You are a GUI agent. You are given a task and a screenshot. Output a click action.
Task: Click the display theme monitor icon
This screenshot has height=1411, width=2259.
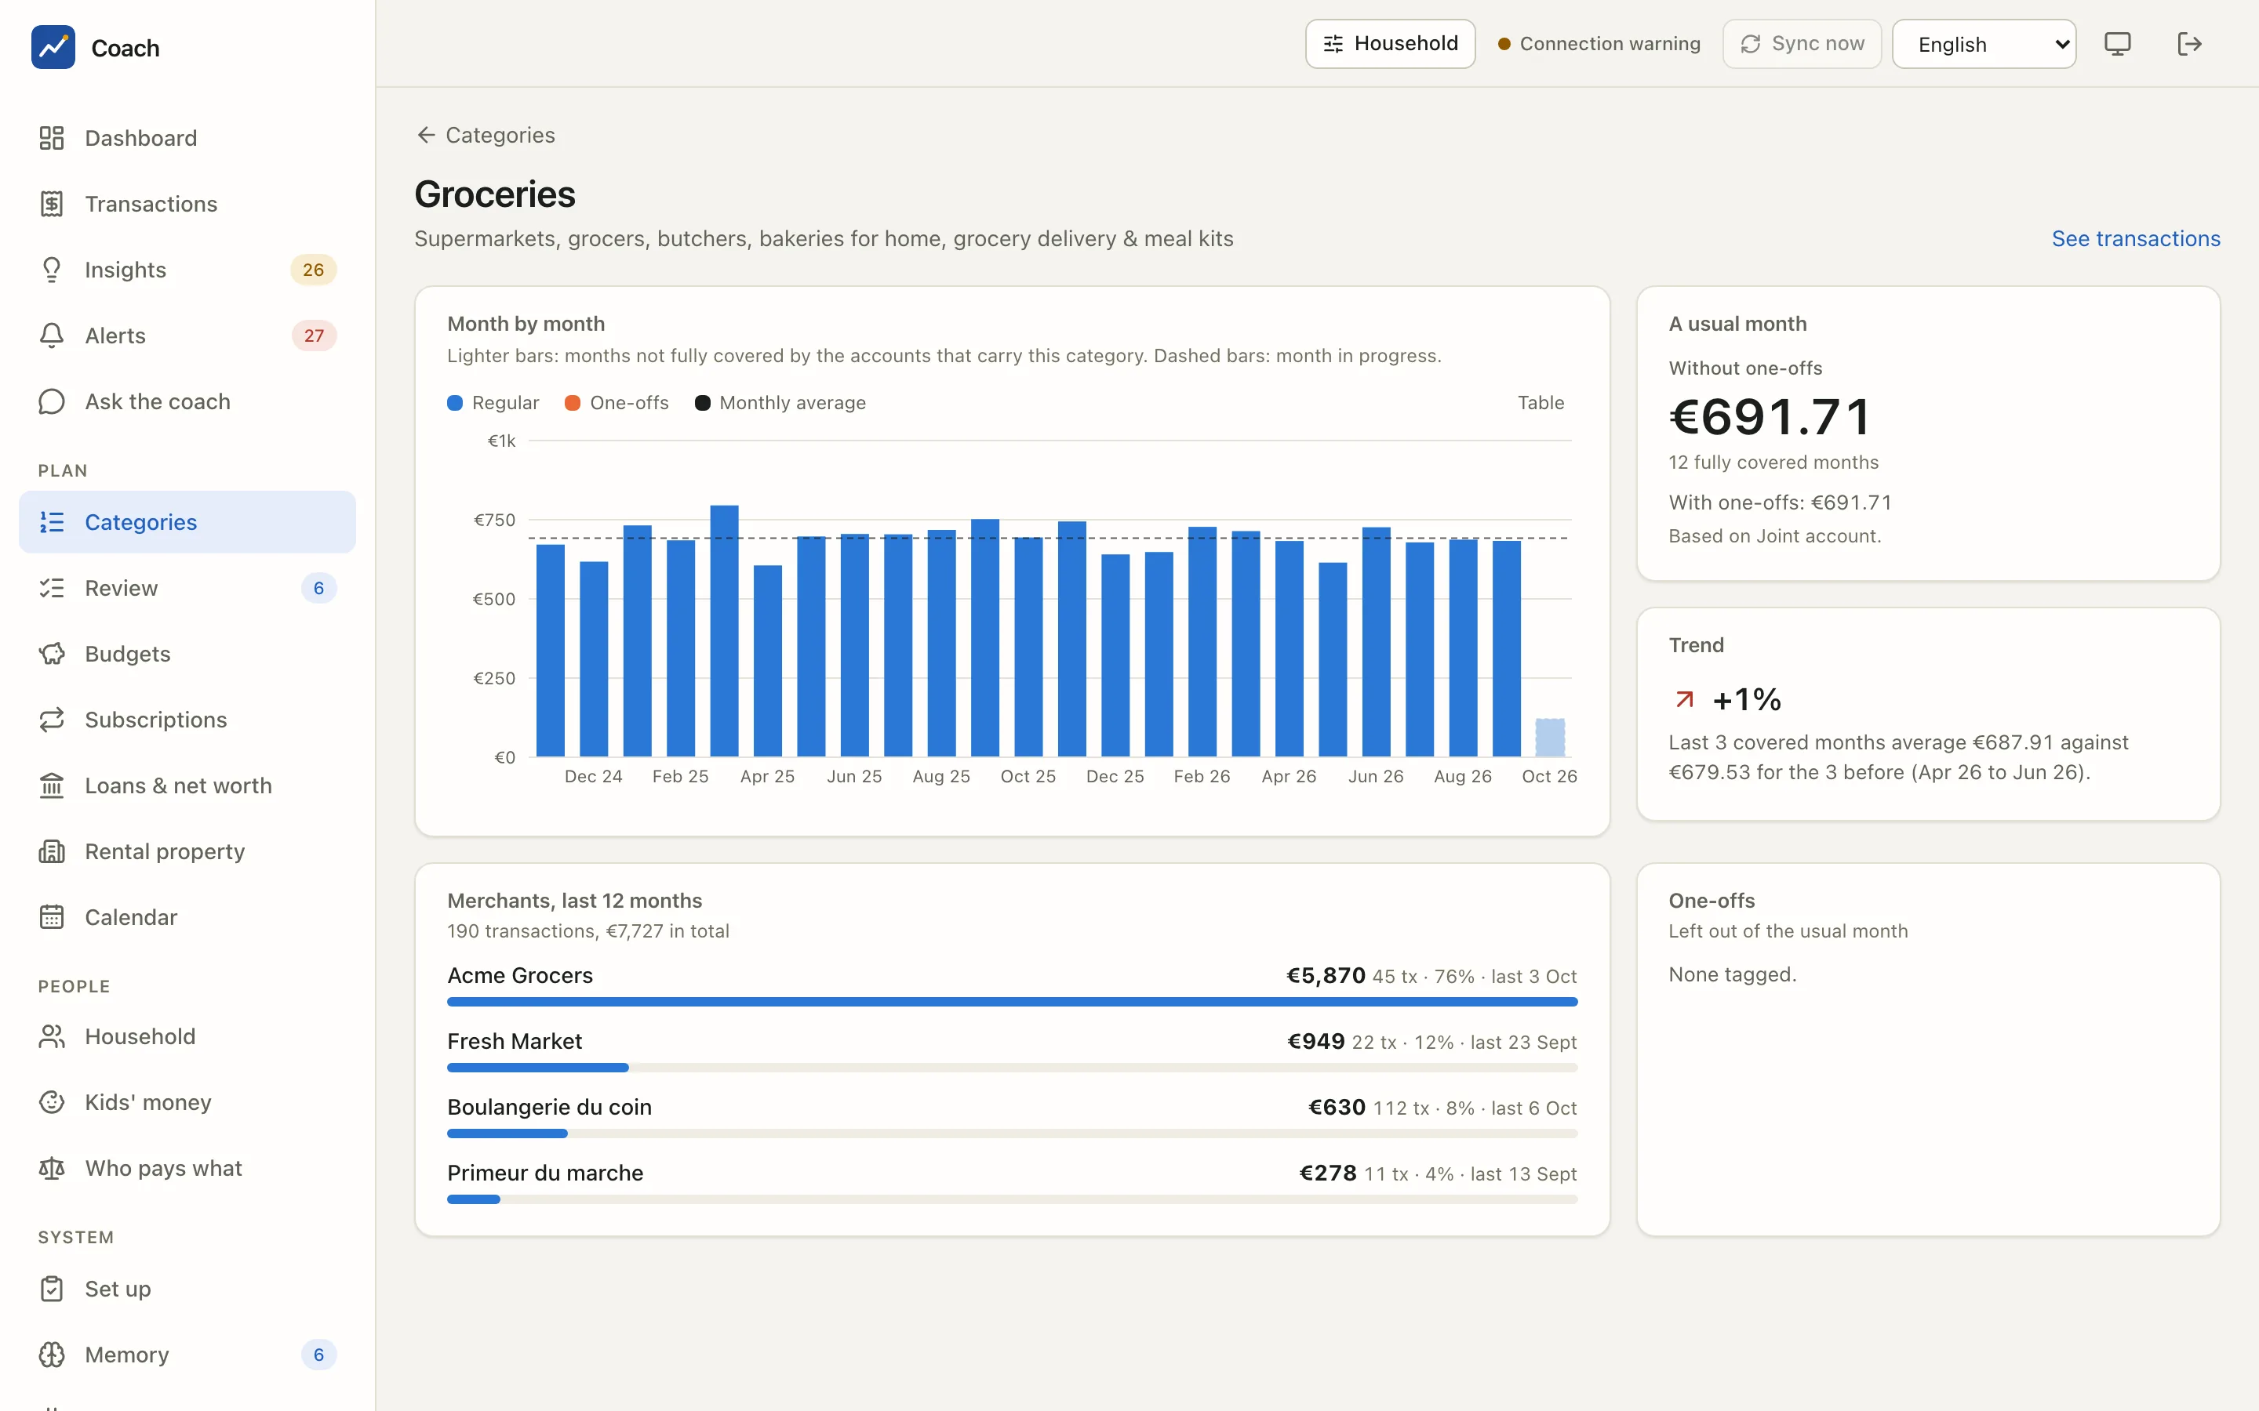point(2117,44)
